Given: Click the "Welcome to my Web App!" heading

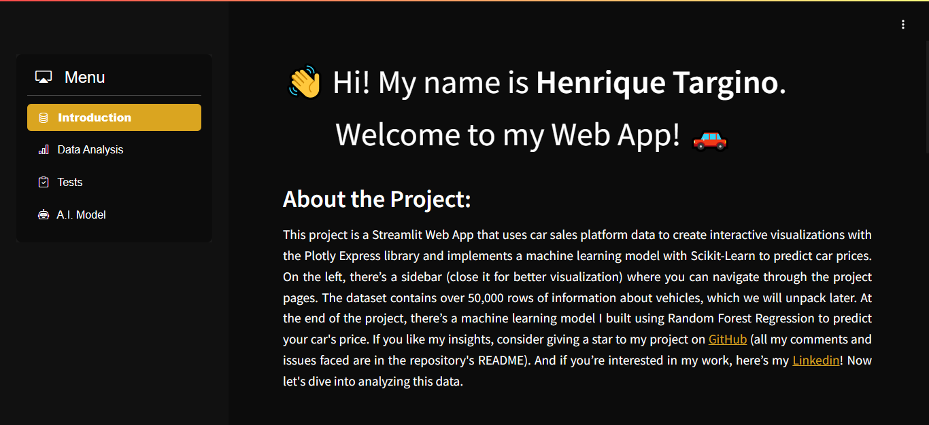Looking at the screenshot, I should pyautogui.click(x=507, y=134).
